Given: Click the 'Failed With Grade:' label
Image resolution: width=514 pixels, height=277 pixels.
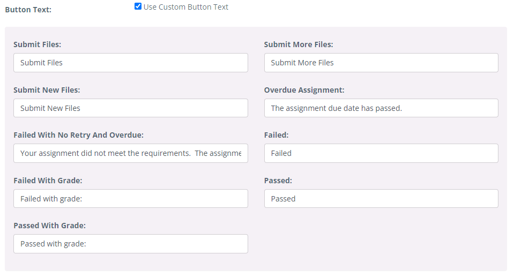Looking at the screenshot, I should pyautogui.click(x=48, y=181).
